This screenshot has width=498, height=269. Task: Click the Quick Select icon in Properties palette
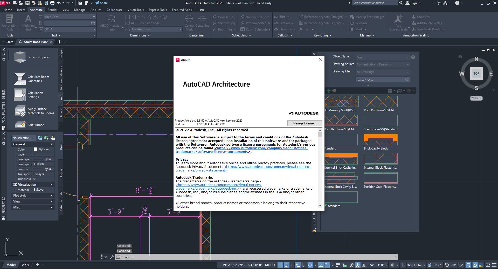coord(52,138)
